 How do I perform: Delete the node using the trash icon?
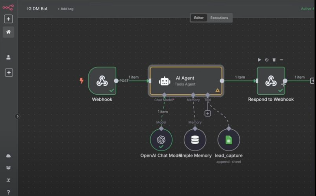pyautogui.click(x=274, y=60)
